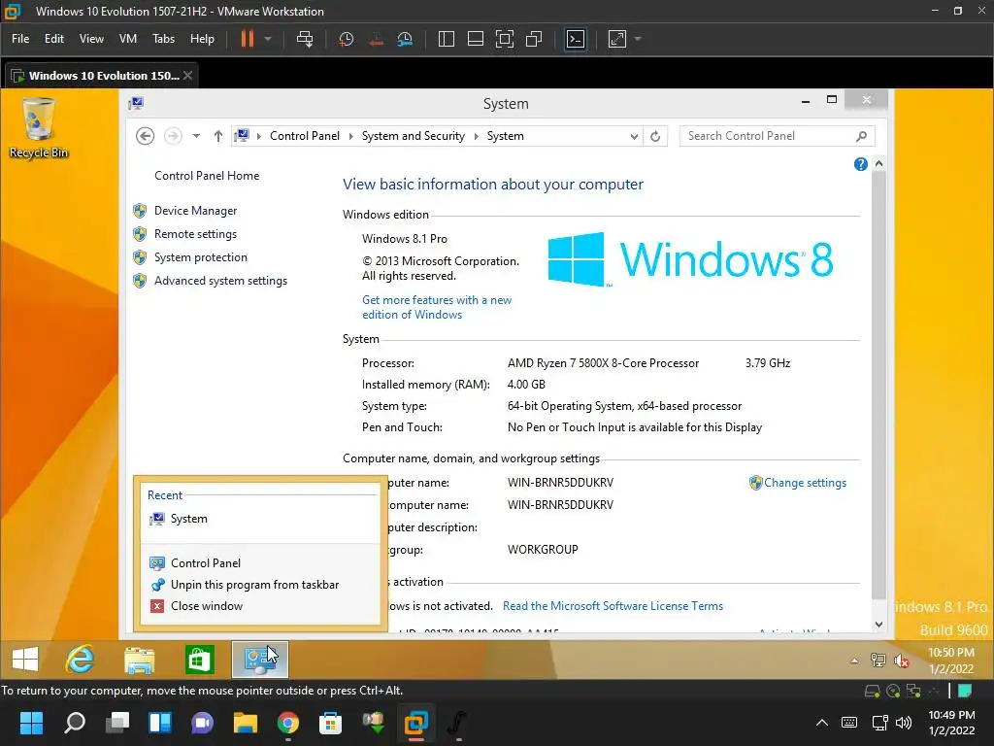Open Advanced system settings

pos(220,281)
